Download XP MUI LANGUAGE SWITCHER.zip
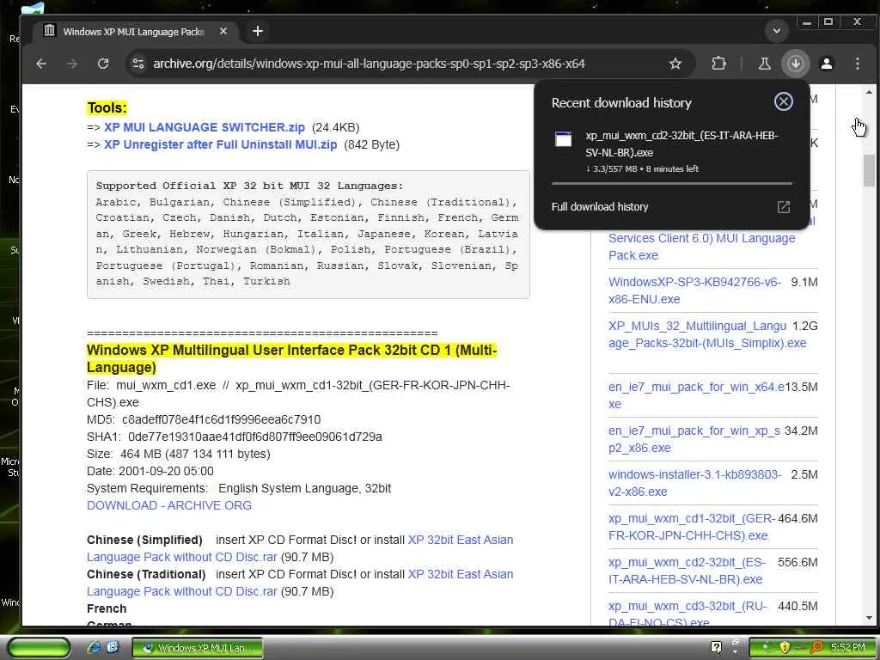This screenshot has width=880, height=660. coord(205,127)
